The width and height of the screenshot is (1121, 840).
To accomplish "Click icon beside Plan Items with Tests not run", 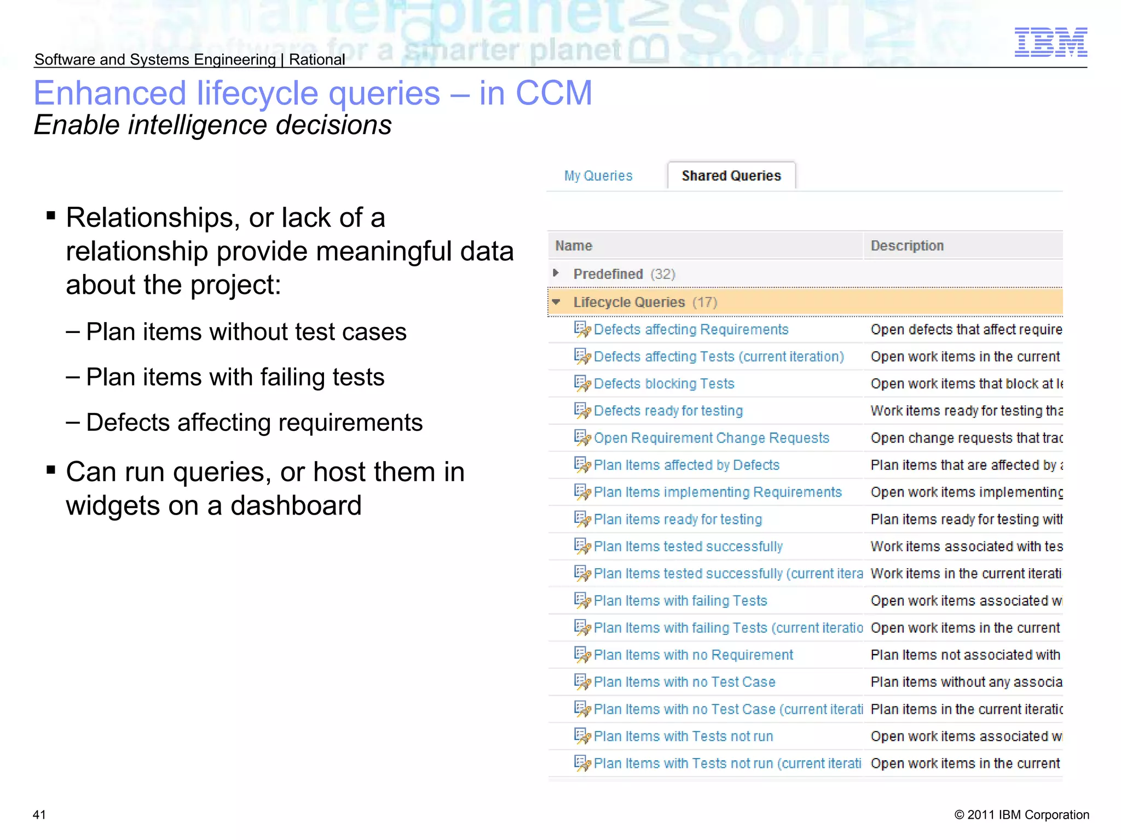I will click(x=582, y=736).
